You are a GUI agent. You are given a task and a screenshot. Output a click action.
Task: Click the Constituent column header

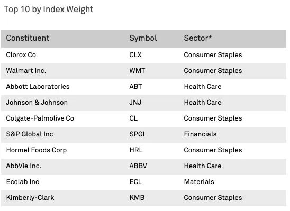28,38
